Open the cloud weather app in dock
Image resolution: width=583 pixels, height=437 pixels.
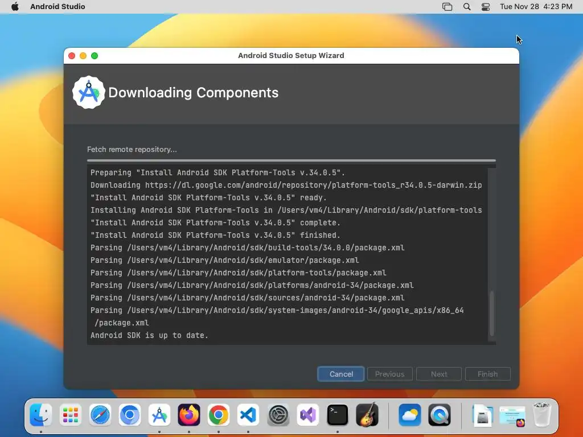pyautogui.click(x=410, y=415)
